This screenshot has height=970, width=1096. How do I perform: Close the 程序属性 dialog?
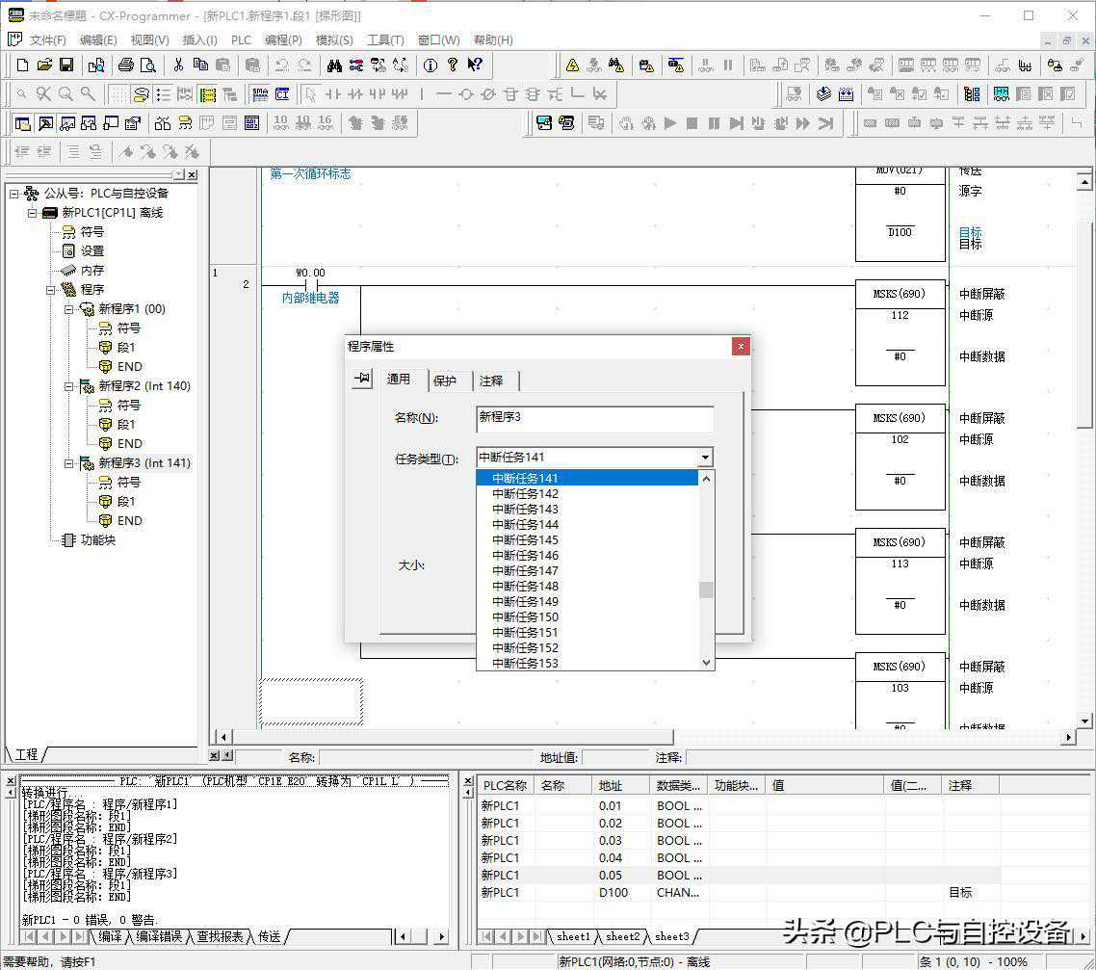coord(740,347)
